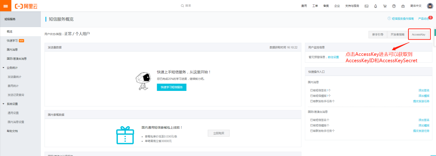The image size is (436, 156).
Task: Click the search magnifier icon
Action: tap(183, 6)
